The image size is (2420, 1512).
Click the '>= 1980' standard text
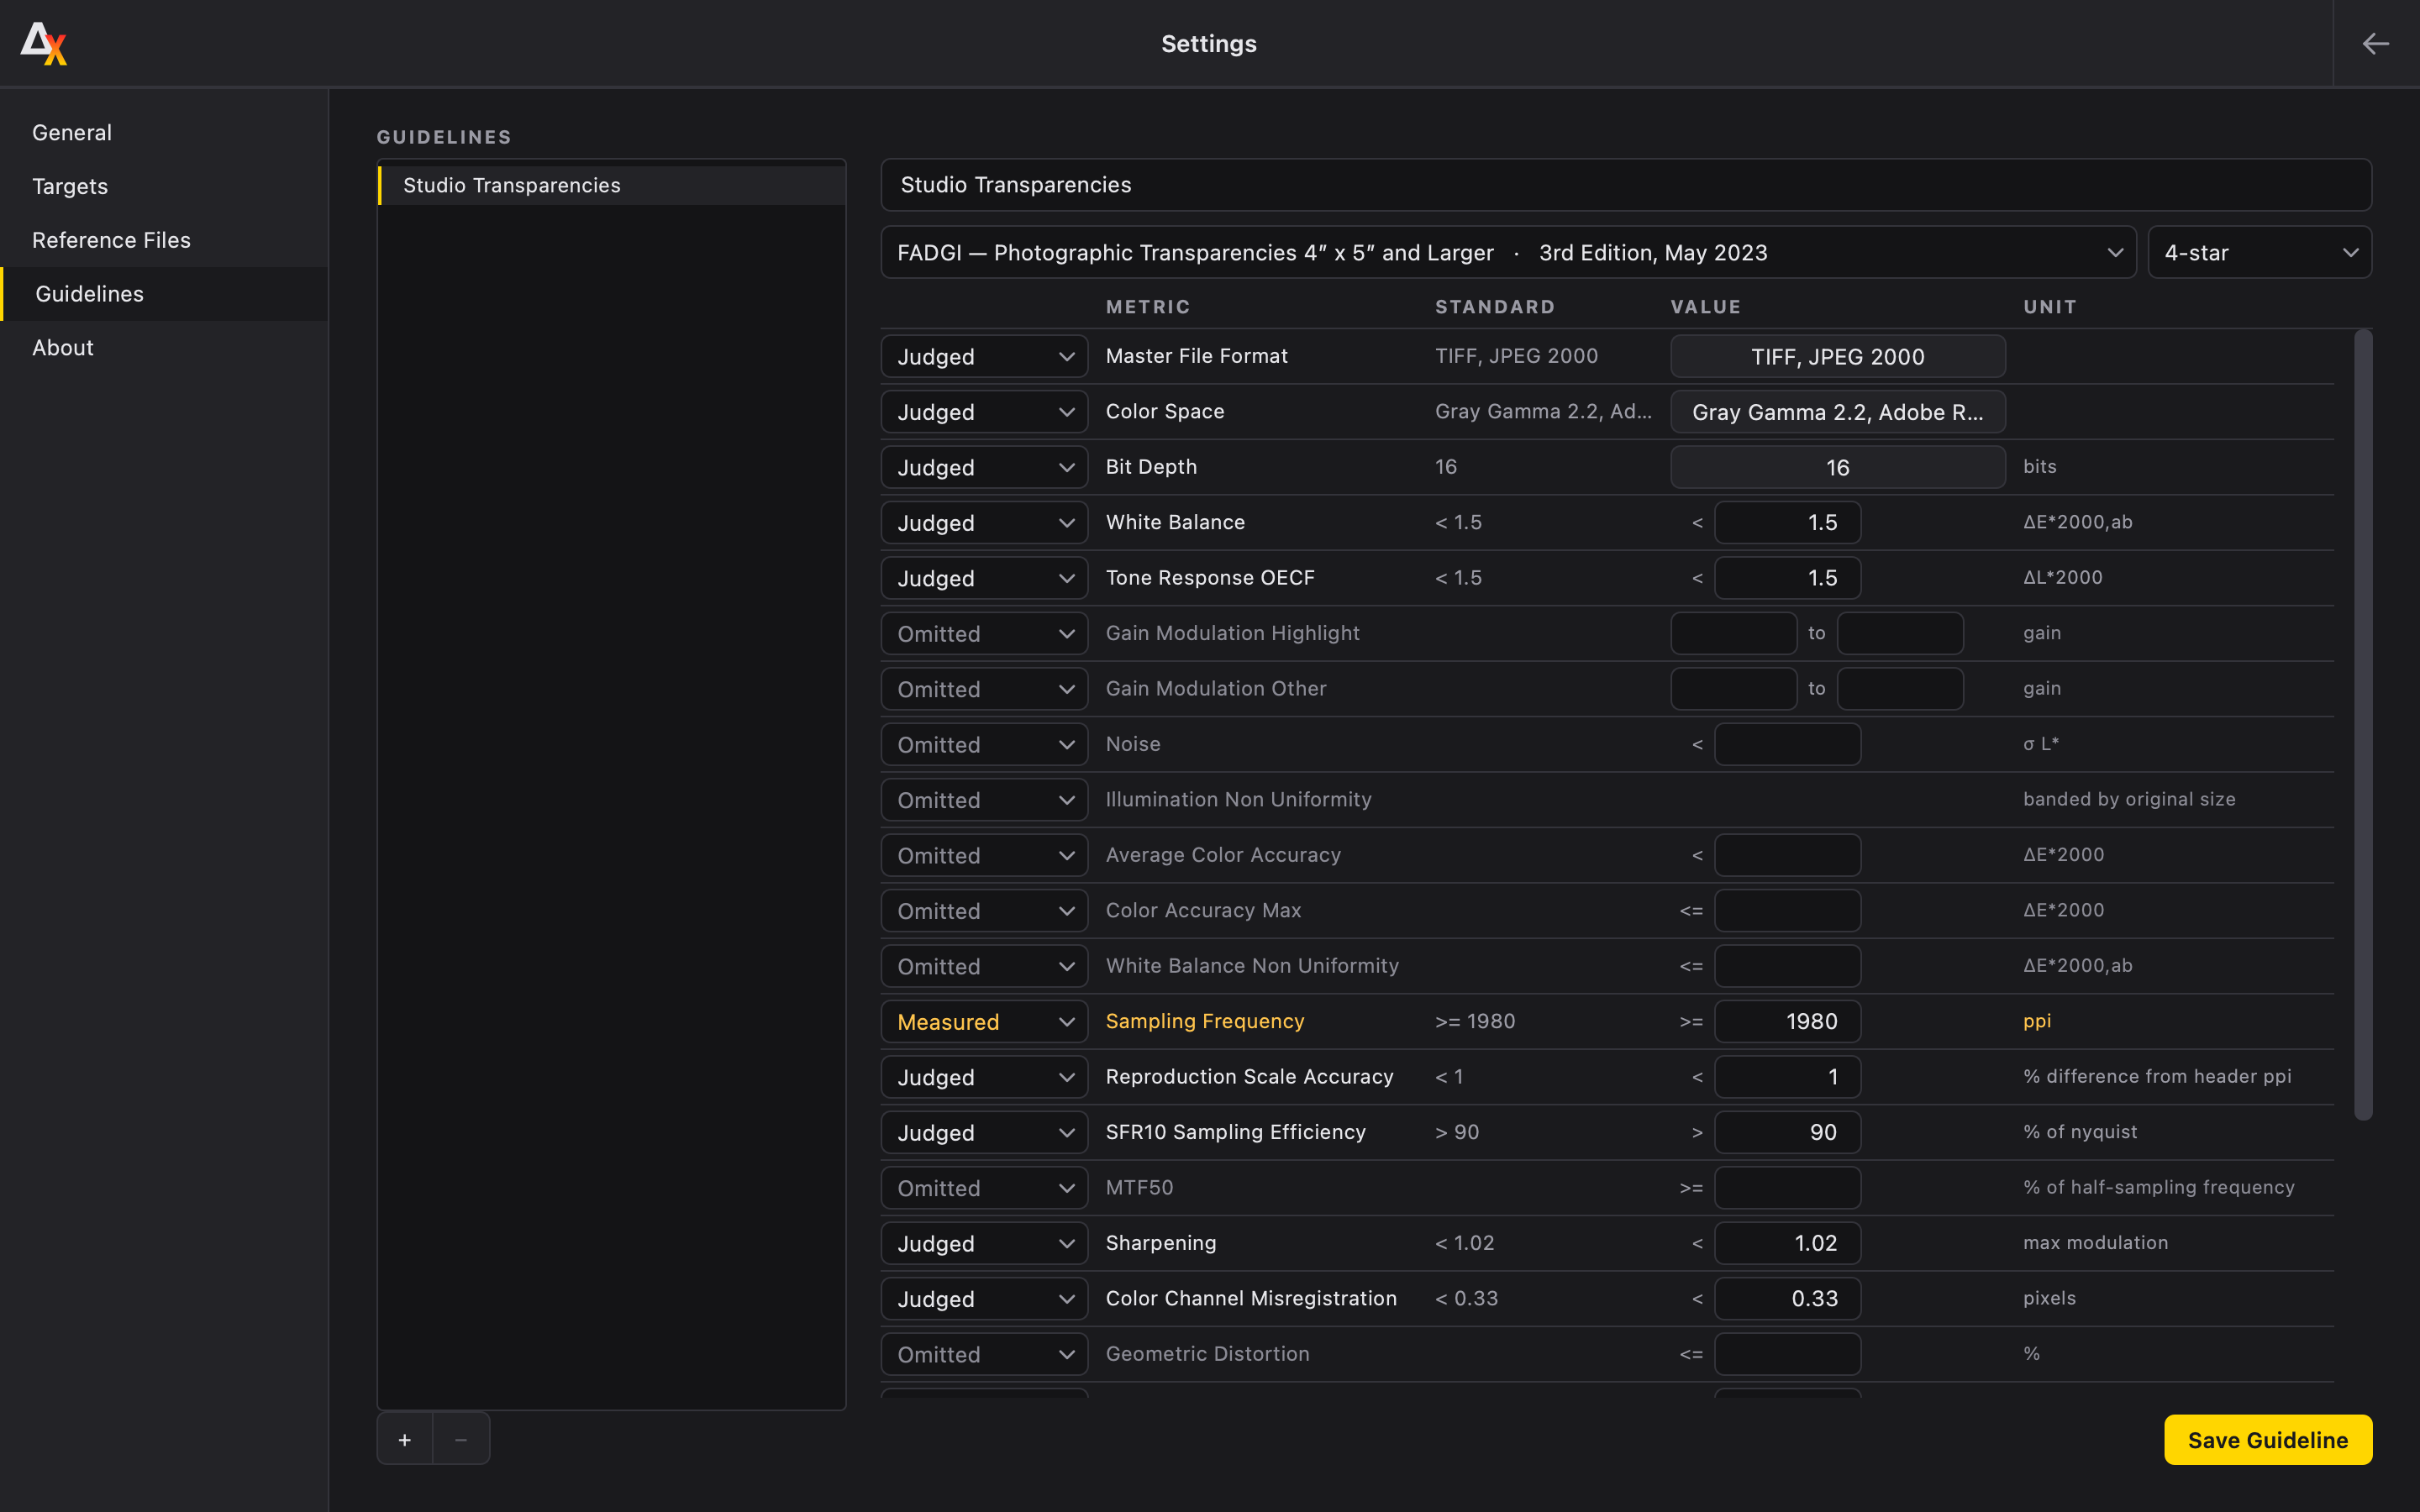pos(1475,1021)
